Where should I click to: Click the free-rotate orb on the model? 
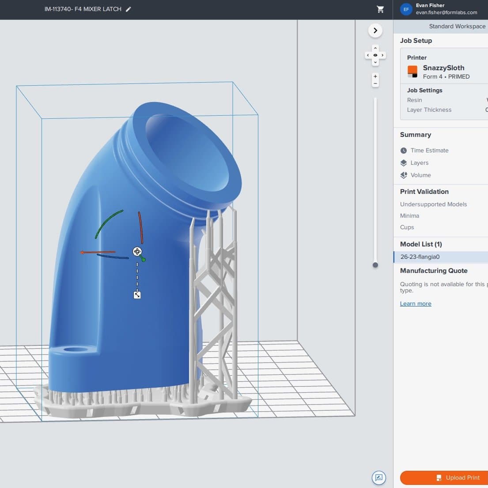[137, 252]
